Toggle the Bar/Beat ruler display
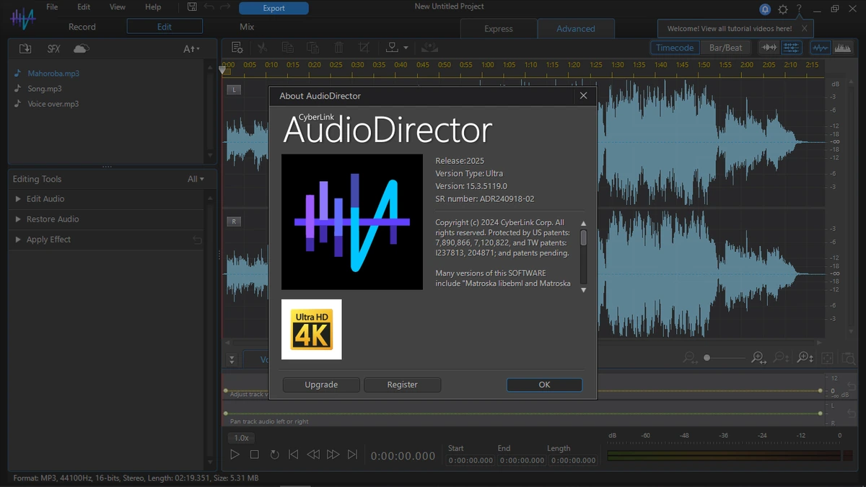The image size is (866, 487). coord(725,48)
